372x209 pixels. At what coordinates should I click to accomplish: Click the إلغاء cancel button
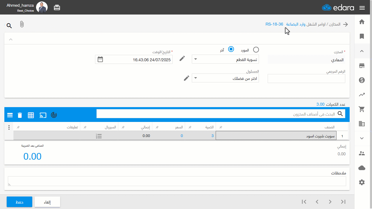[47, 202]
